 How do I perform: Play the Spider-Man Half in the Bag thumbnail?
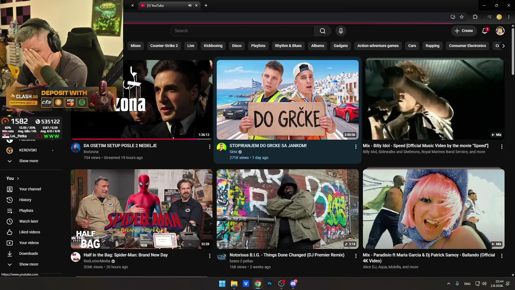pos(142,209)
